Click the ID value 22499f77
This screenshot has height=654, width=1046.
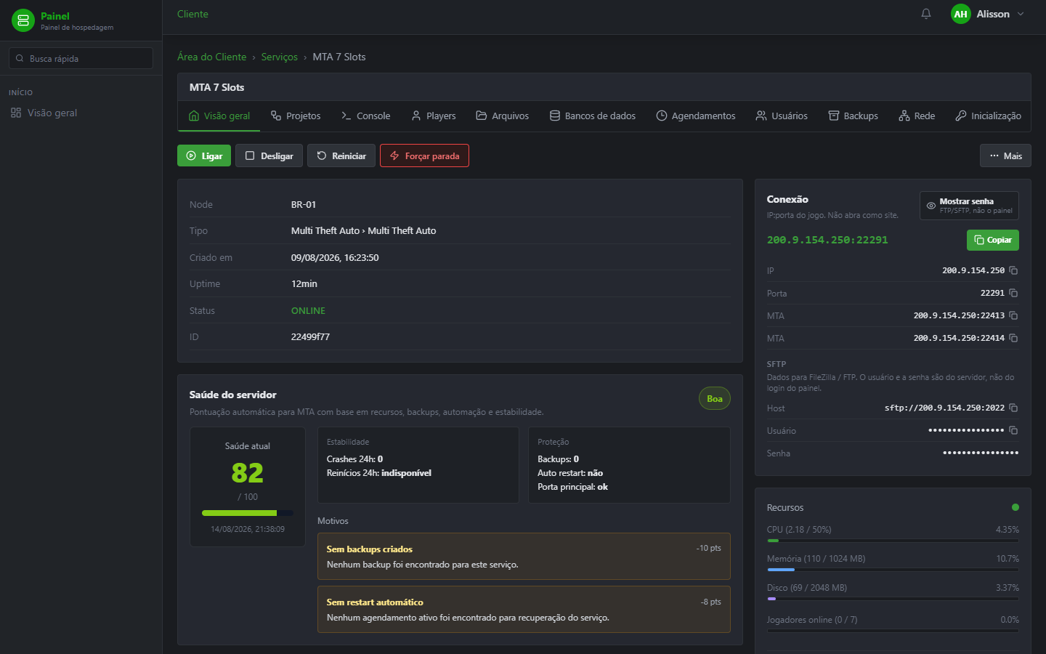(310, 336)
